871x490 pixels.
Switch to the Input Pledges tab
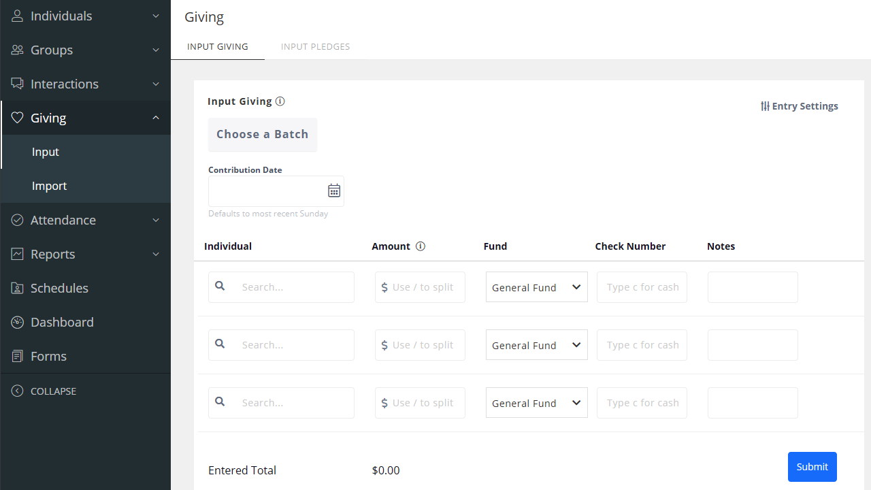[x=315, y=46]
